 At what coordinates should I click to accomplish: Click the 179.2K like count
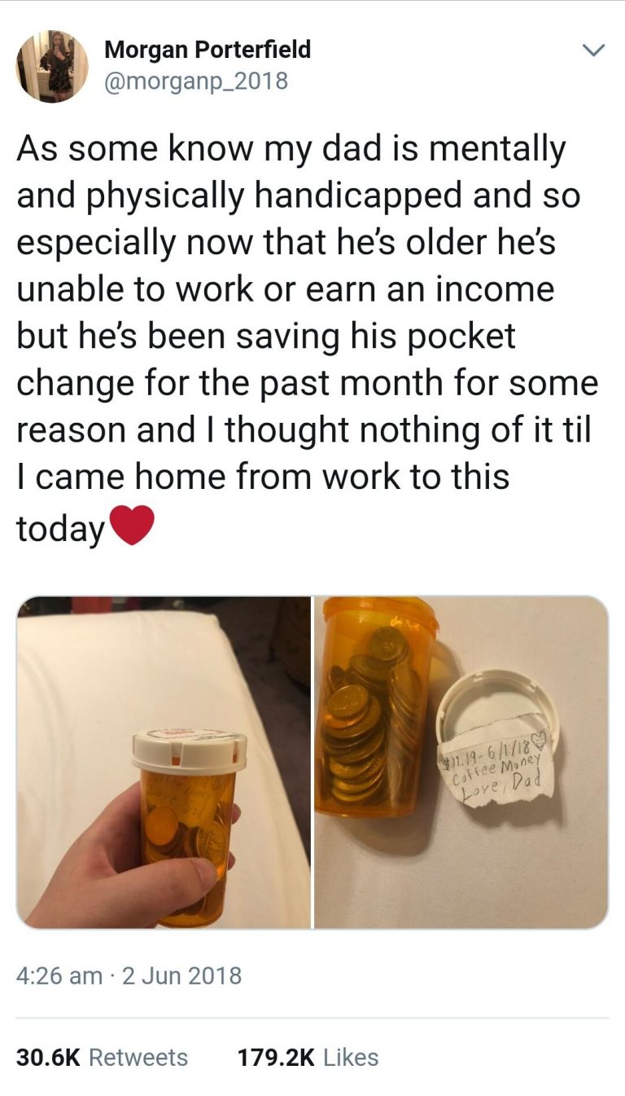277,1057
